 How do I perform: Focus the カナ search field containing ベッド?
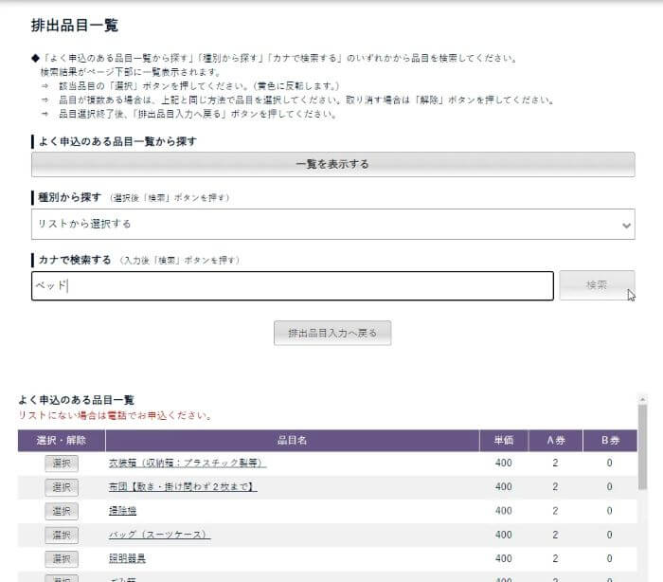coord(292,285)
